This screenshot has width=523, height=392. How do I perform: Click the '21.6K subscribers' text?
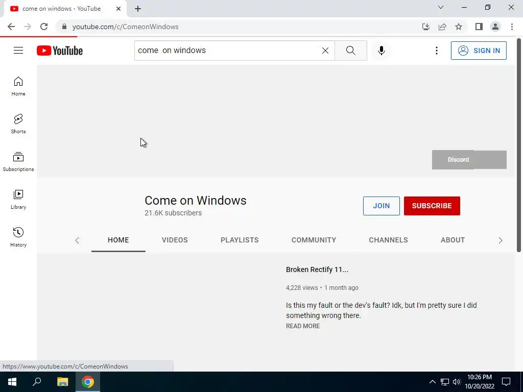tap(173, 213)
